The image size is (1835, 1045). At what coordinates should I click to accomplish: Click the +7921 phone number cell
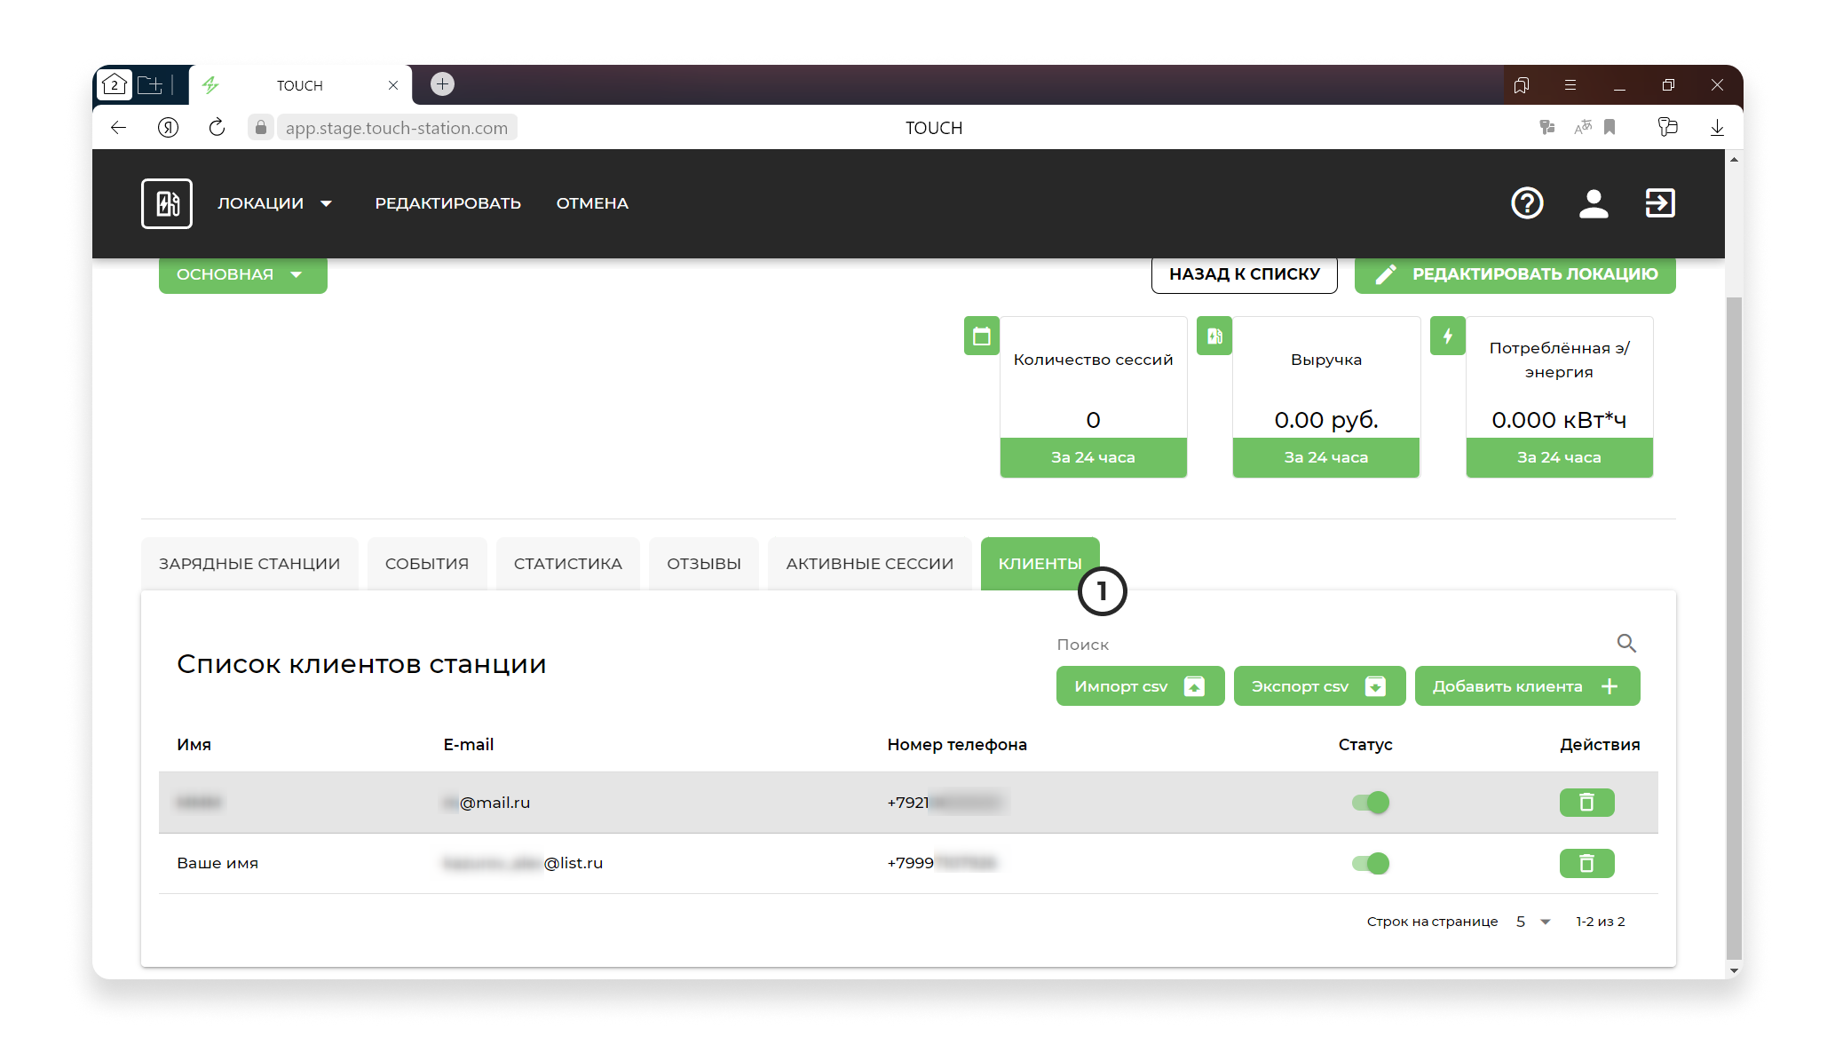[946, 803]
